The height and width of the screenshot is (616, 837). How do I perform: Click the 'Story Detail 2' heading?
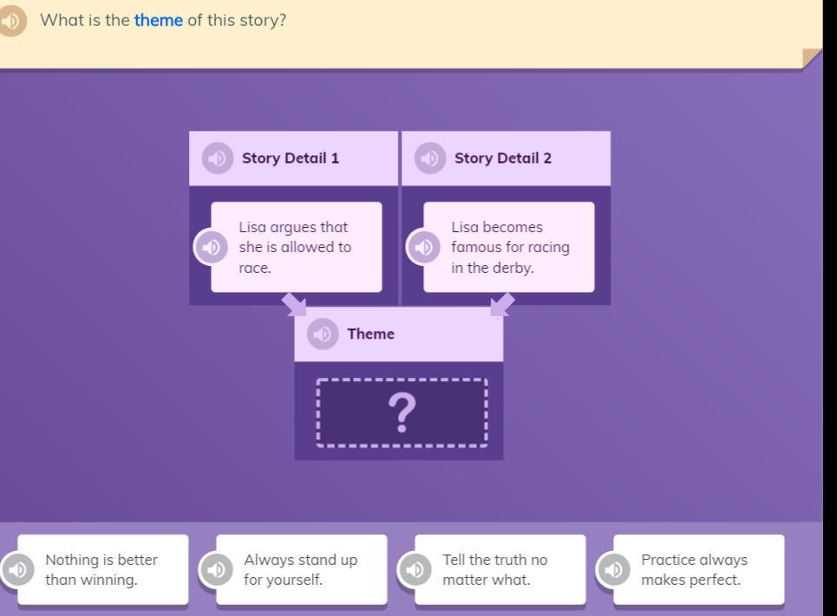point(503,158)
